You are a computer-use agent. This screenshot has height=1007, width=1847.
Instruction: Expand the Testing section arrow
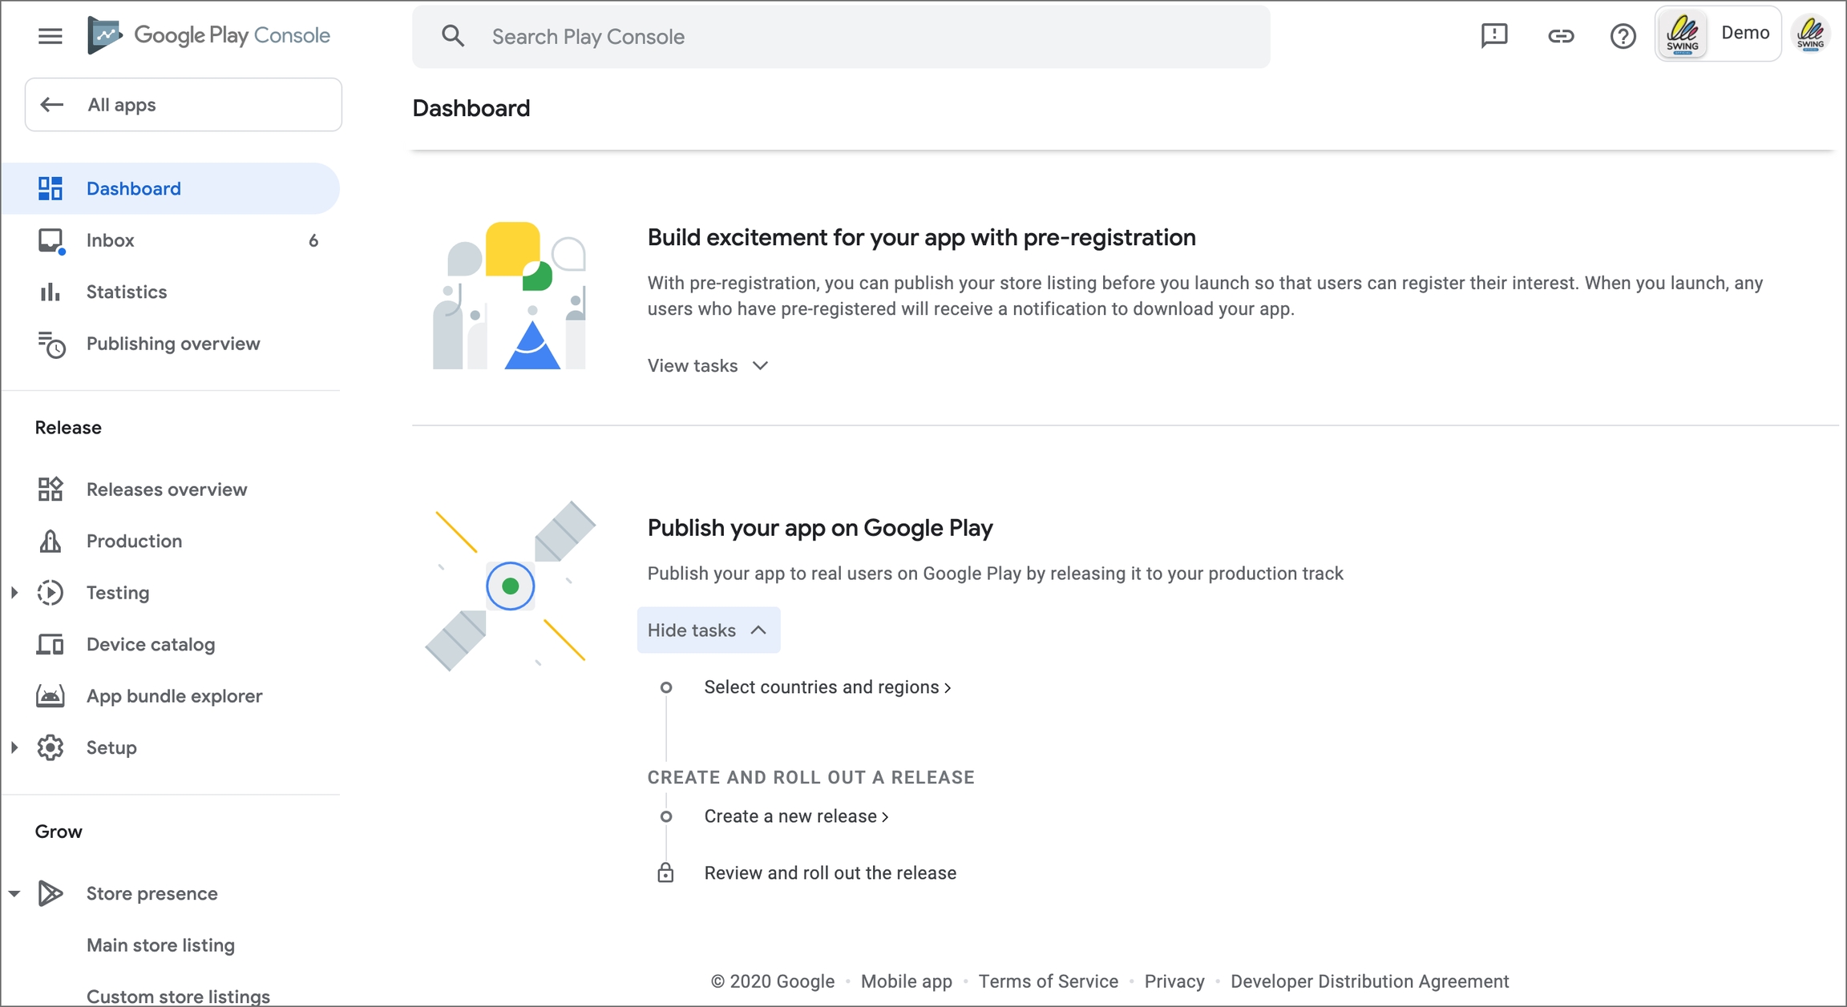[14, 592]
